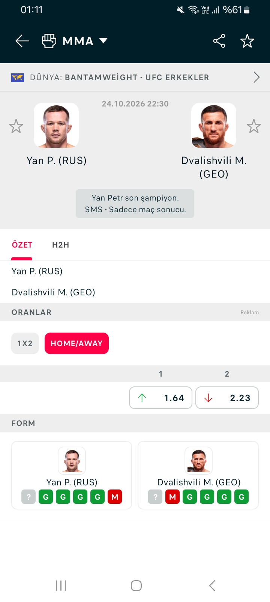Click the 1.64 odds box
Viewport: 270px width, 602px height.
click(x=160, y=398)
